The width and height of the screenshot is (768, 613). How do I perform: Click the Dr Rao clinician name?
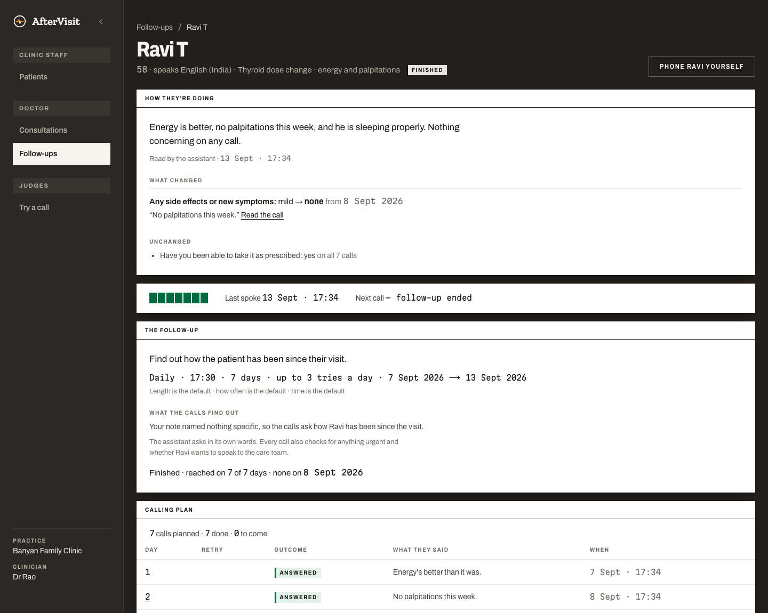click(25, 577)
